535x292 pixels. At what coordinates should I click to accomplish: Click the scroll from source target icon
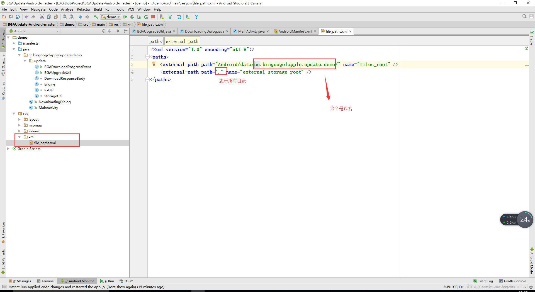(x=104, y=31)
